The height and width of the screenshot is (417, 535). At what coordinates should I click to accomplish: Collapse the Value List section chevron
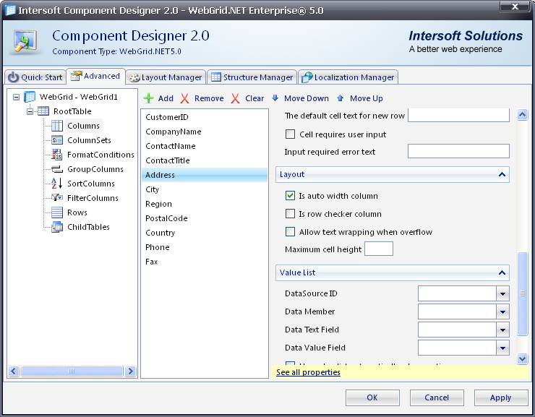(502, 272)
